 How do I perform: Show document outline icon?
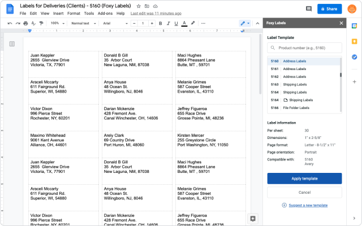click(12, 44)
